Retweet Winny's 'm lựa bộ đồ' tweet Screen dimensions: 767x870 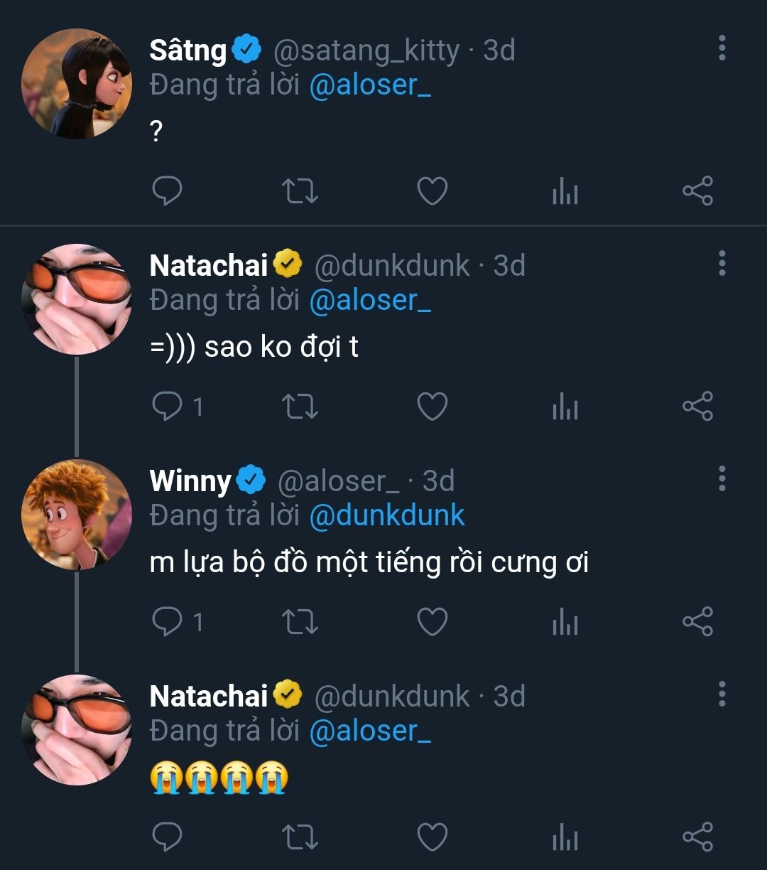pyautogui.click(x=300, y=622)
